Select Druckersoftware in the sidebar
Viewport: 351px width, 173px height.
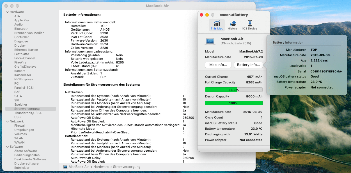click(x=26, y=163)
